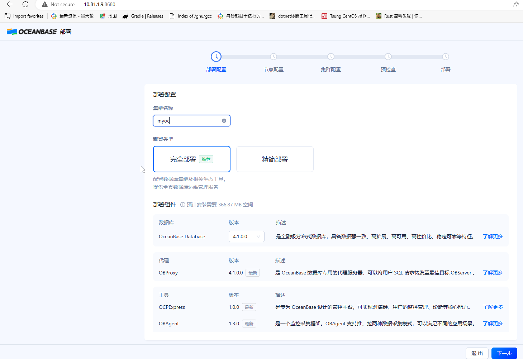Viewport: 523px width, 359px height.
Task: Click the 部署配置 step clock icon
Action: pyautogui.click(x=216, y=57)
